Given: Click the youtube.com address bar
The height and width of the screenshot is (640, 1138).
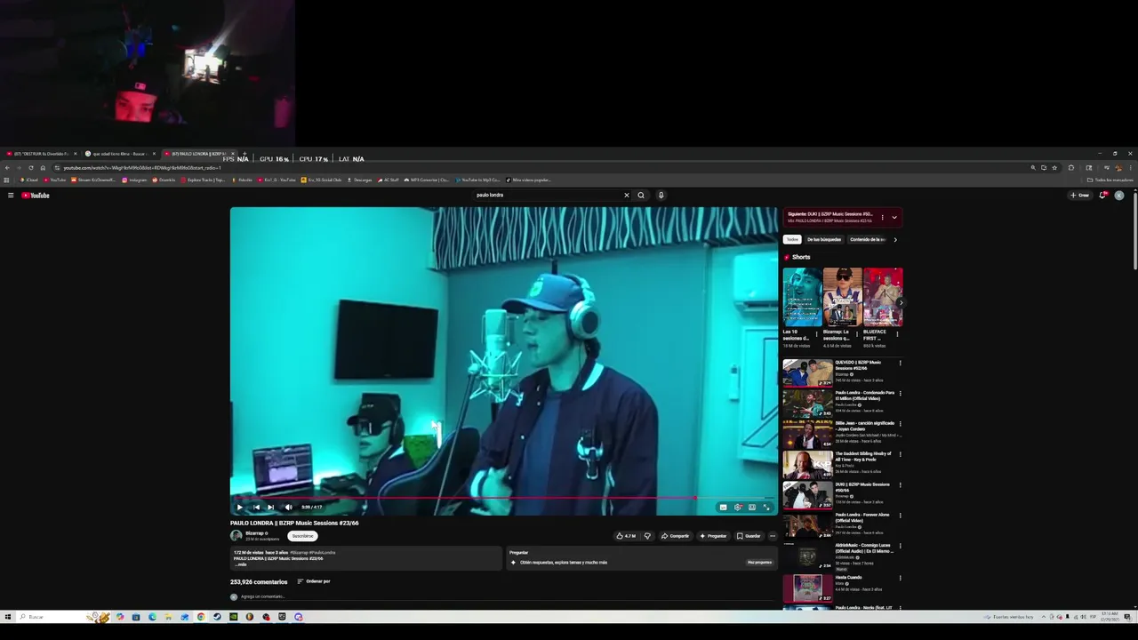Looking at the screenshot, I should coord(533,168).
